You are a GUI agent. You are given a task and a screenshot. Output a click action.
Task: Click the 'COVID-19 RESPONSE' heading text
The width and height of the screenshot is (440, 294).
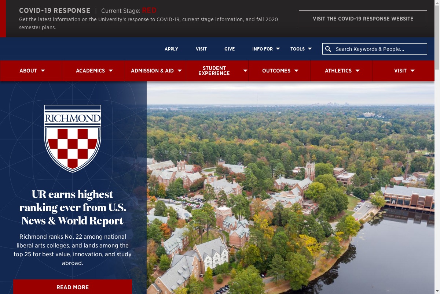pyautogui.click(x=55, y=11)
